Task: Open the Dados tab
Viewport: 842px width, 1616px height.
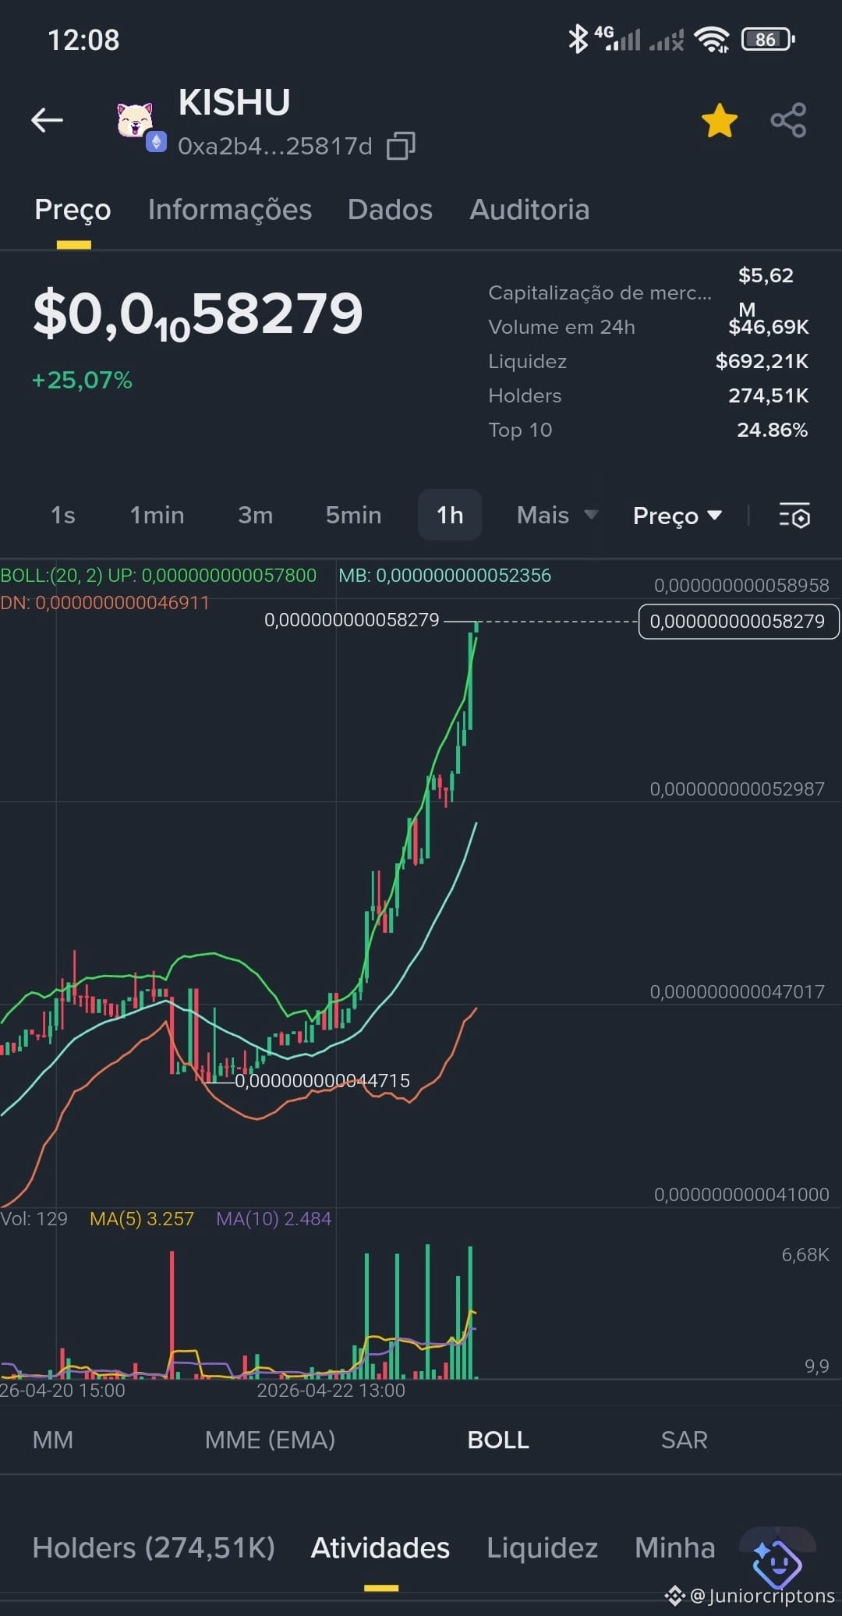Action: (390, 210)
